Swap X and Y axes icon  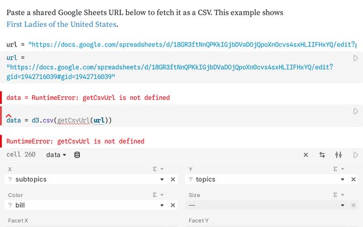(x=322, y=155)
